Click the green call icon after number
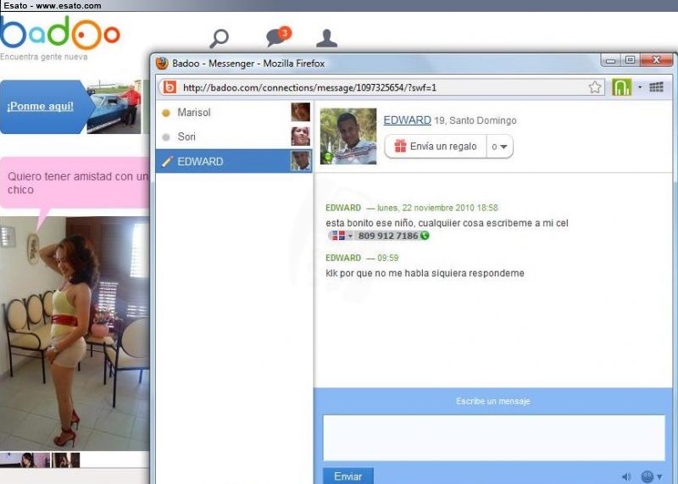 click(425, 236)
